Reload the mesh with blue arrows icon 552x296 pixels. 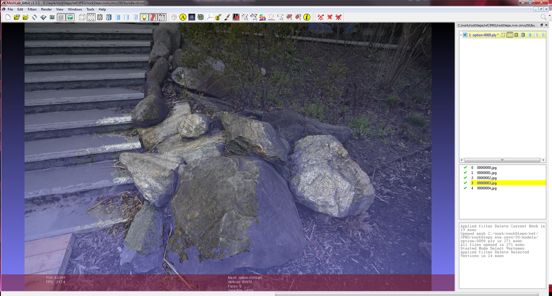(x=34, y=17)
